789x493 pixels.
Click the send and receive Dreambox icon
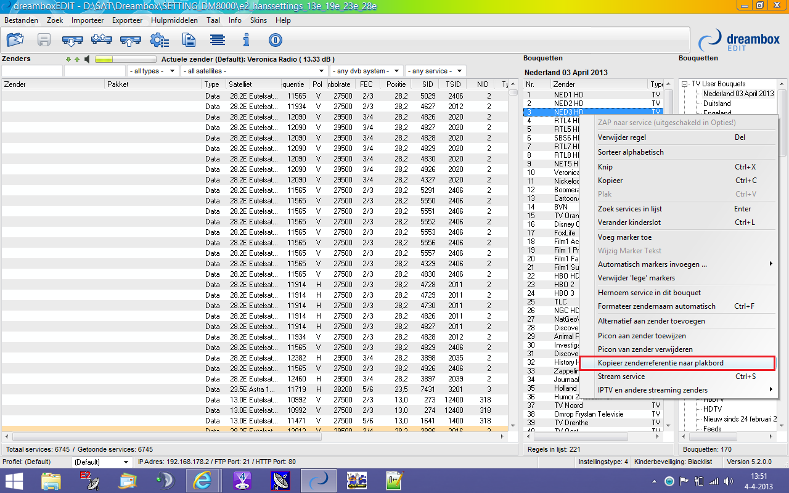101,41
